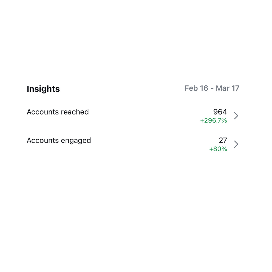The height and width of the screenshot is (272, 272).
Task: Open Accounts engaged details via chevron arrow
Action: (236, 144)
